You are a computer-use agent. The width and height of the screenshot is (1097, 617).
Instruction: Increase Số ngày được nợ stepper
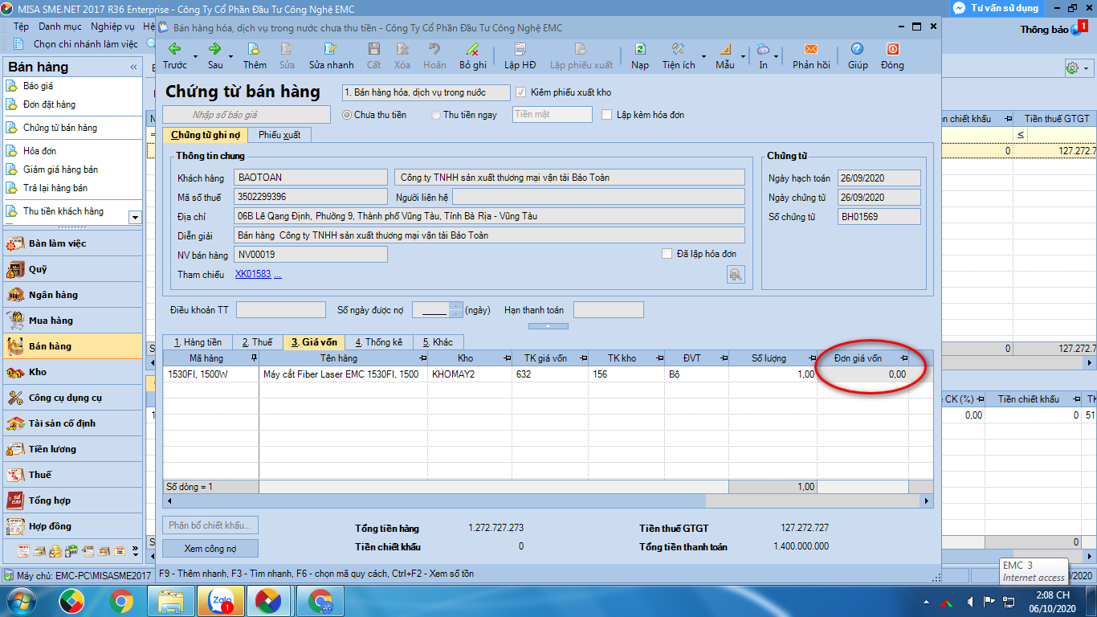point(457,306)
